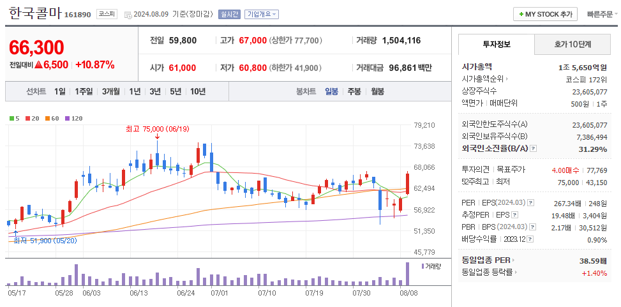Viewport: 621px width, 307px height.
Task: Click the +10.87% change rate
Action: coord(95,65)
